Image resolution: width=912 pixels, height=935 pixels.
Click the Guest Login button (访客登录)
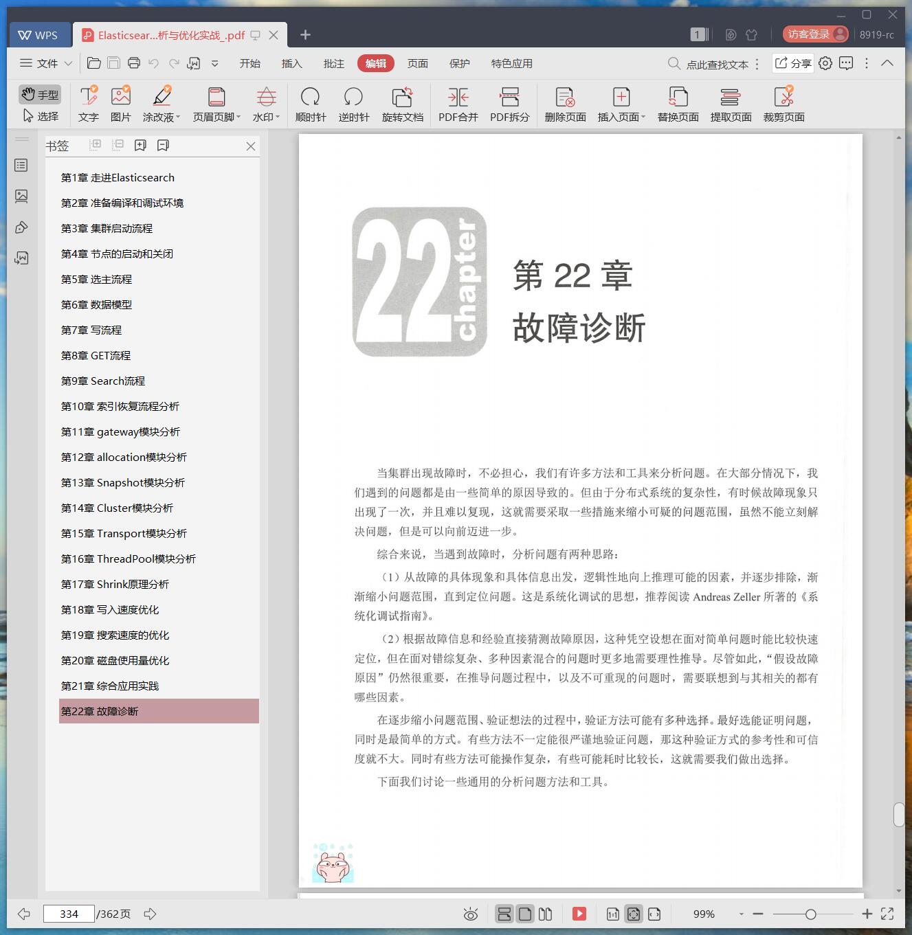click(x=816, y=34)
